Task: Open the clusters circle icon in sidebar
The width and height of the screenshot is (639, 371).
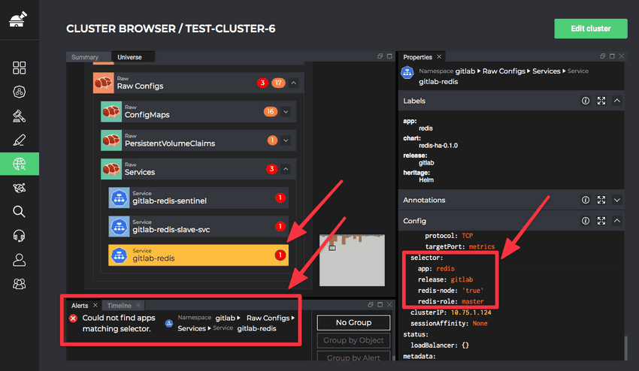Action: [x=19, y=92]
